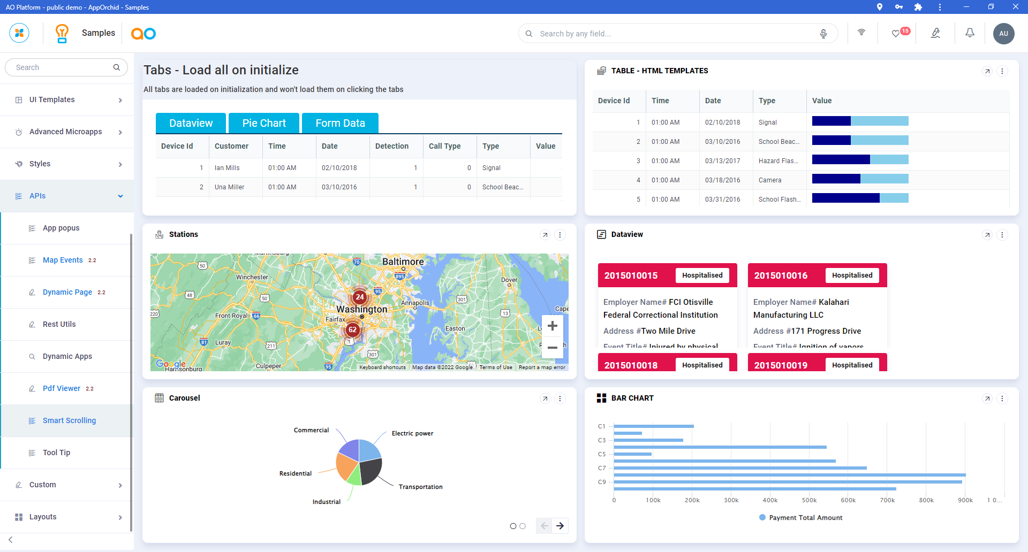Select the first carousel page dot

[513, 526]
